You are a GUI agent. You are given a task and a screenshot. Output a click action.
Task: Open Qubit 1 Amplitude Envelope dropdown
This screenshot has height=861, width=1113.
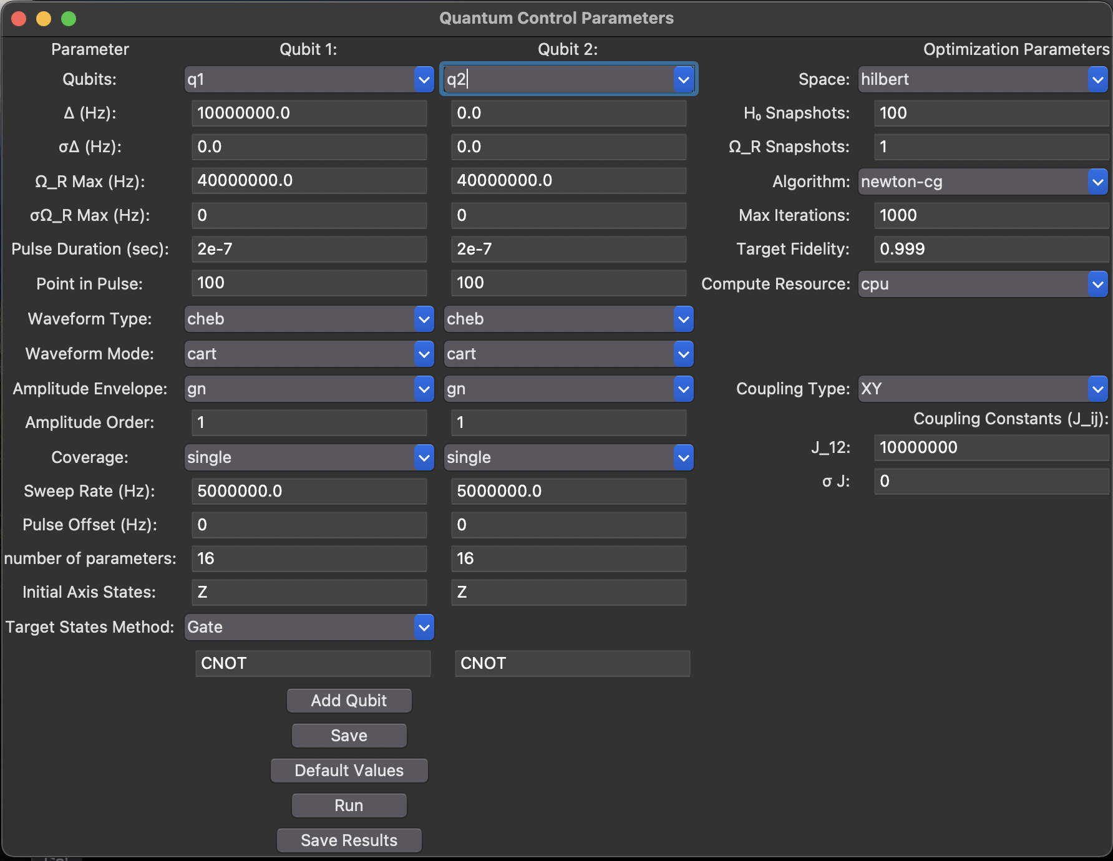coord(309,389)
